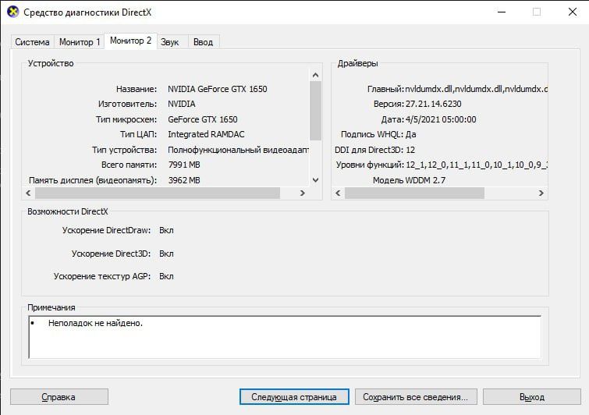
Task: Select the Монитор 2 tab
Action: (131, 41)
